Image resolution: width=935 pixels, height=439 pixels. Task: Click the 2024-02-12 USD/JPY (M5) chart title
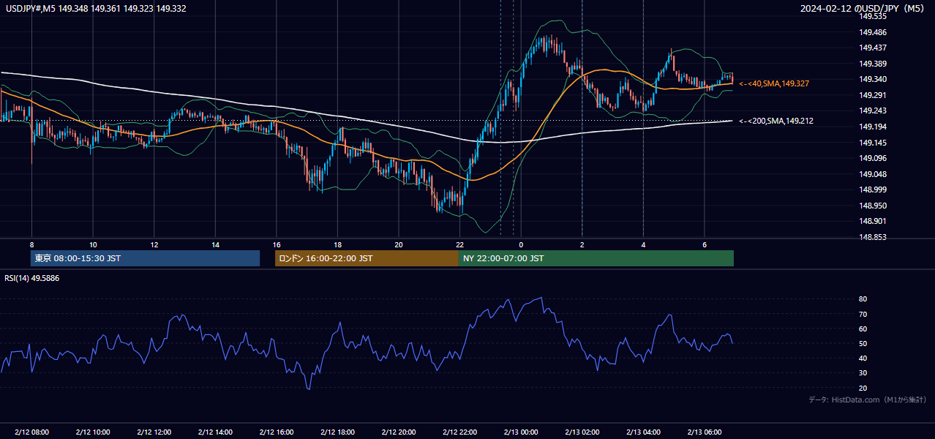[863, 8]
